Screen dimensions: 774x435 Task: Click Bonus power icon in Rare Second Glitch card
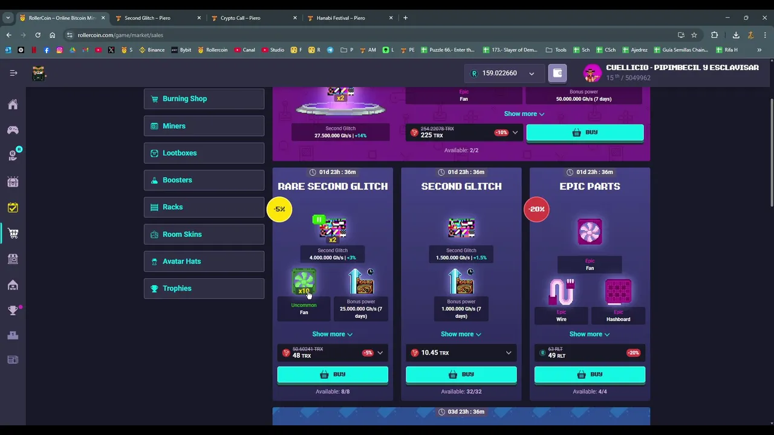click(361, 282)
